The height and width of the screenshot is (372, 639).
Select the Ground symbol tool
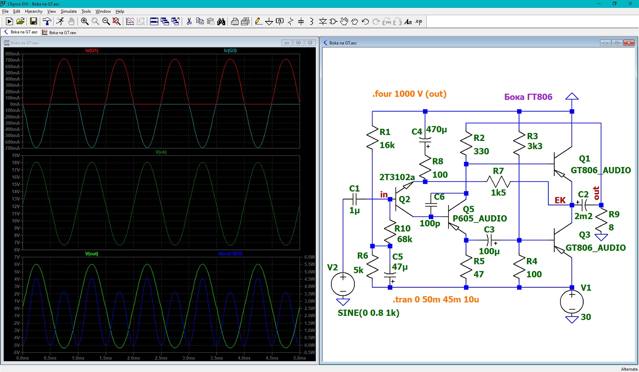(x=269, y=21)
